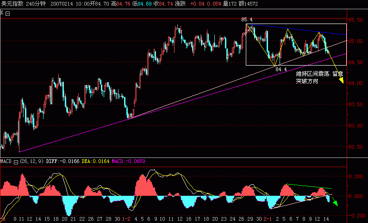Screen dimensions: 368x223
Task: Click the 83.00 price axis label
Action: click(x=356, y=126)
